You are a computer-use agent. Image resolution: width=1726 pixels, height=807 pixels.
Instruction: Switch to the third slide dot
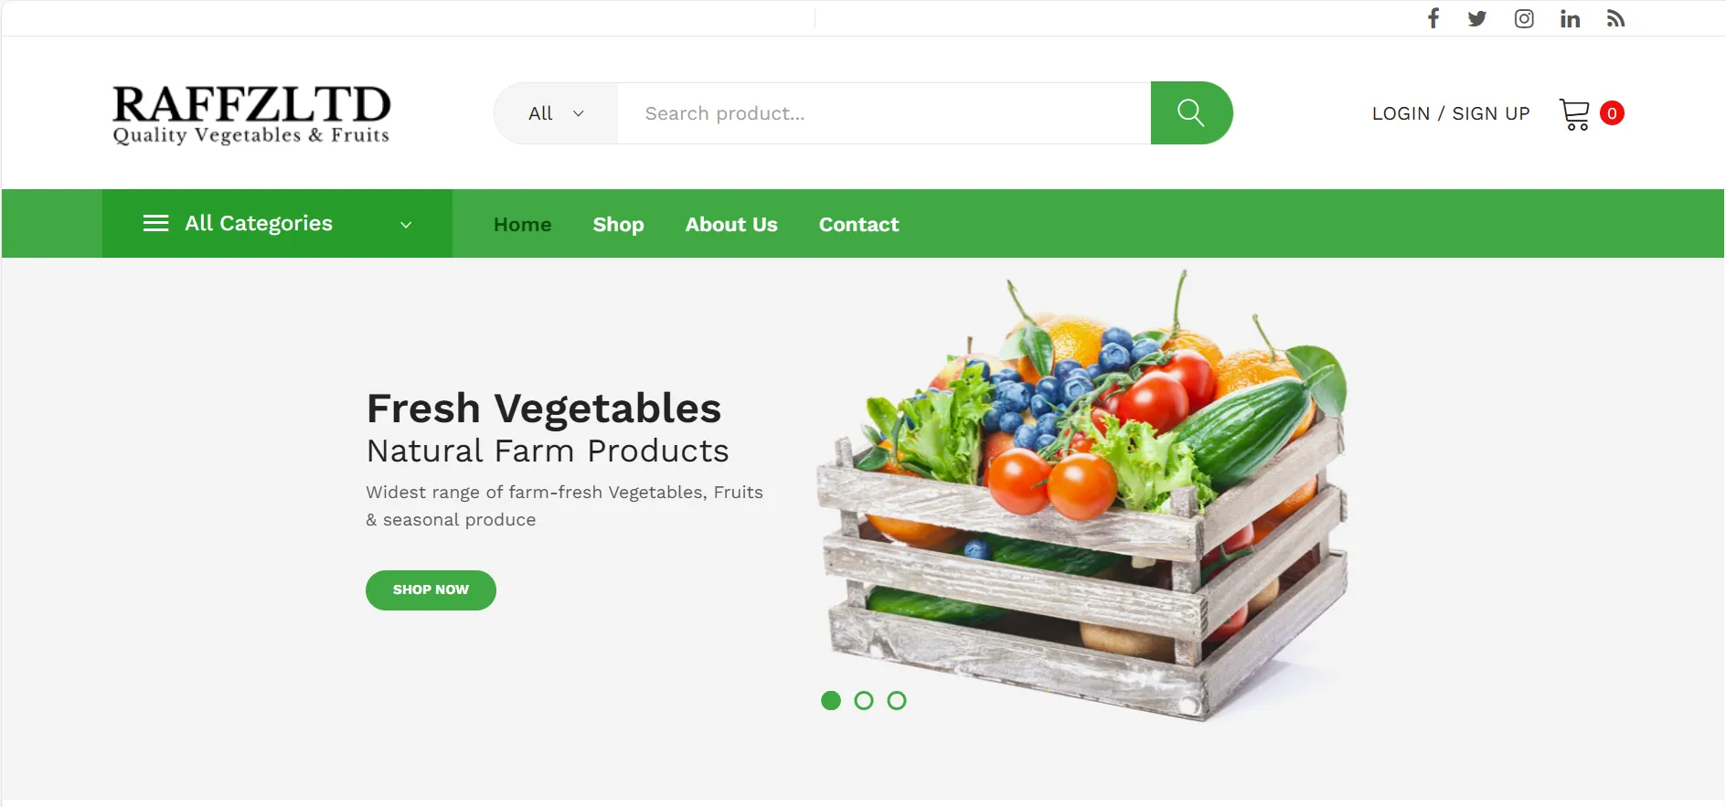(897, 700)
